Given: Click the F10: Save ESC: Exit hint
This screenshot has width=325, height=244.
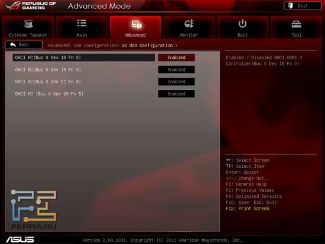Looking at the screenshot, I should coord(251,203).
